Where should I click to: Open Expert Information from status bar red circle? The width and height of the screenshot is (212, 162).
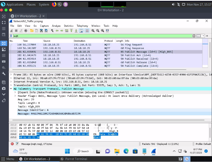point(12,144)
